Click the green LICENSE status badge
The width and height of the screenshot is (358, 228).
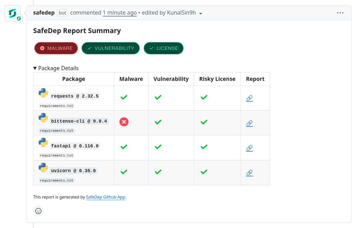(x=164, y=48)
